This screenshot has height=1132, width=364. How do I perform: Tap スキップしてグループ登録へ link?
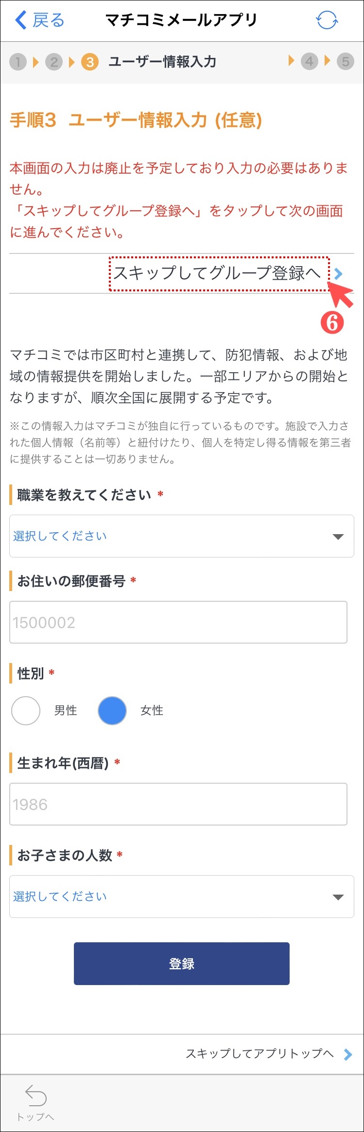coord(218,273)
